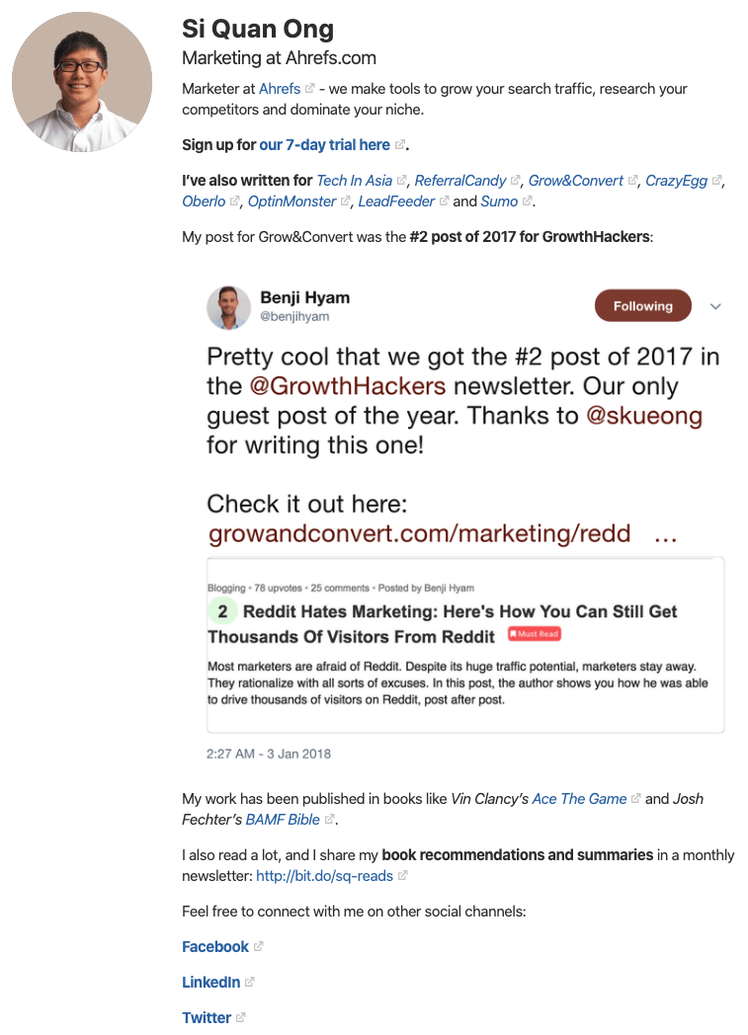Image resolution: width=748 pixels, height=1035 pixels.
Task: Click the external link icon beside Ahrefs
Action: click(310, 89)
